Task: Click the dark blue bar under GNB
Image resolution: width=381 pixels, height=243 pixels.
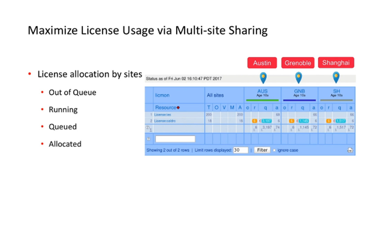Action: point(299,100)
